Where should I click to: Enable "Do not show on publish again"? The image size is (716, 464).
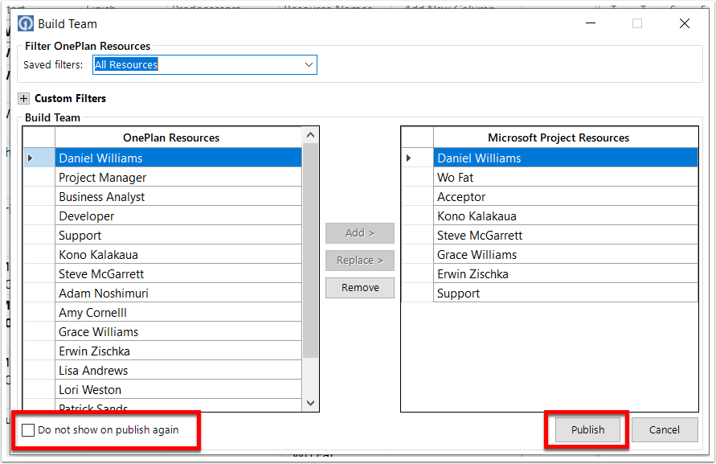point(29,430)
